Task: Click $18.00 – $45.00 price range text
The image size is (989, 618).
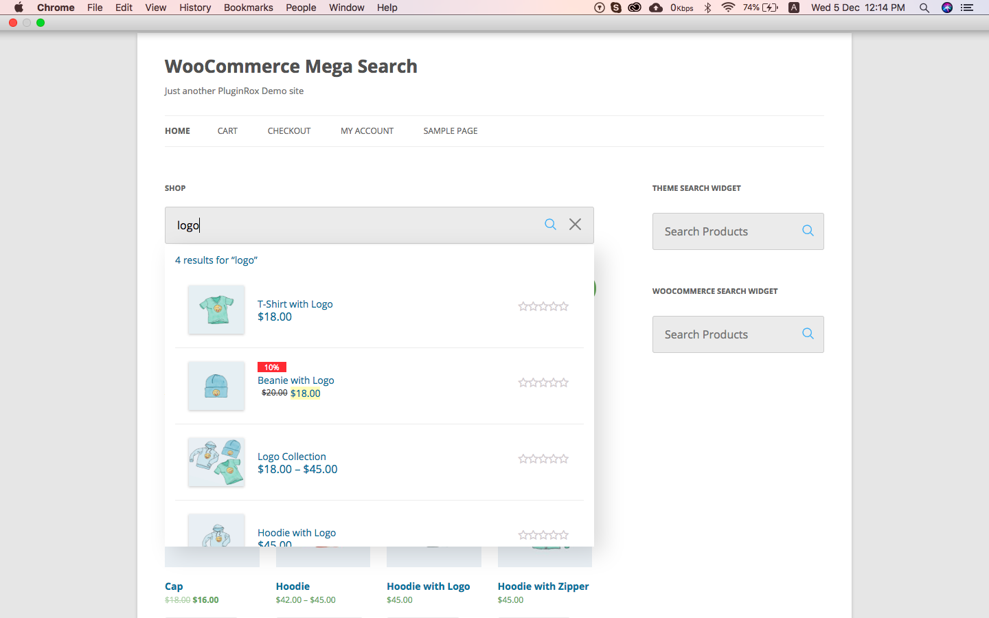Action: point(297,469)
